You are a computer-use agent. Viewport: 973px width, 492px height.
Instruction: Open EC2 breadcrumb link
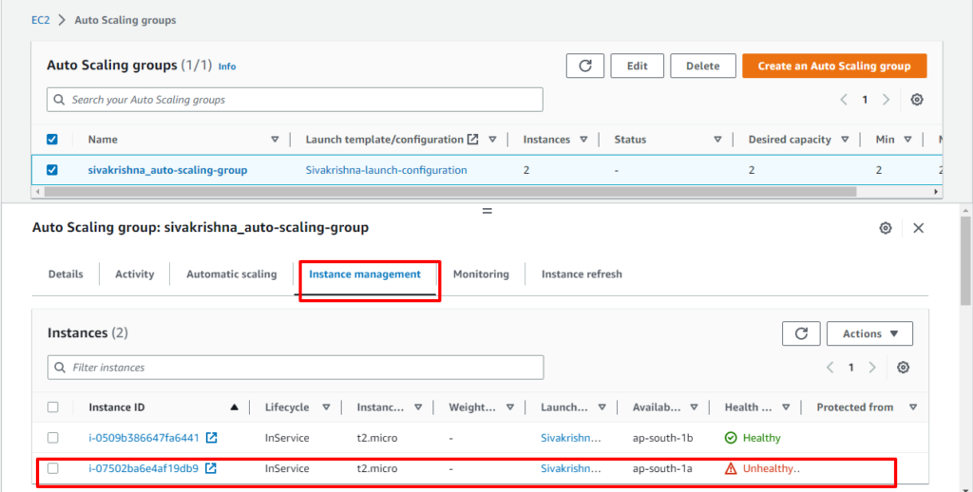[x=40, y=20]
